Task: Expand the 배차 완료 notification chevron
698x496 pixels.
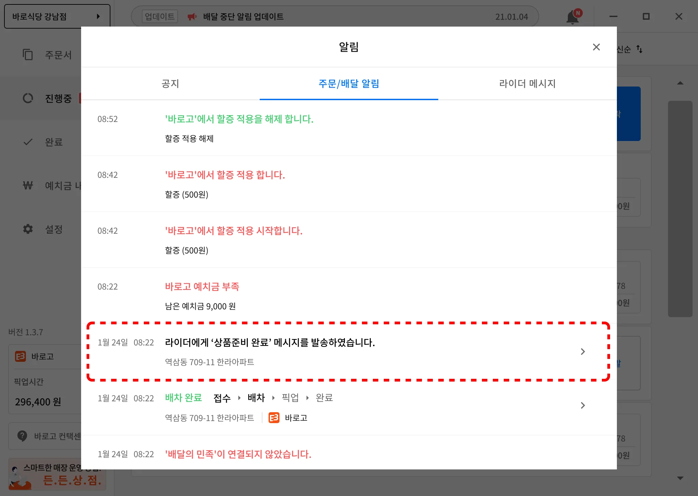Action: (583, 405)
